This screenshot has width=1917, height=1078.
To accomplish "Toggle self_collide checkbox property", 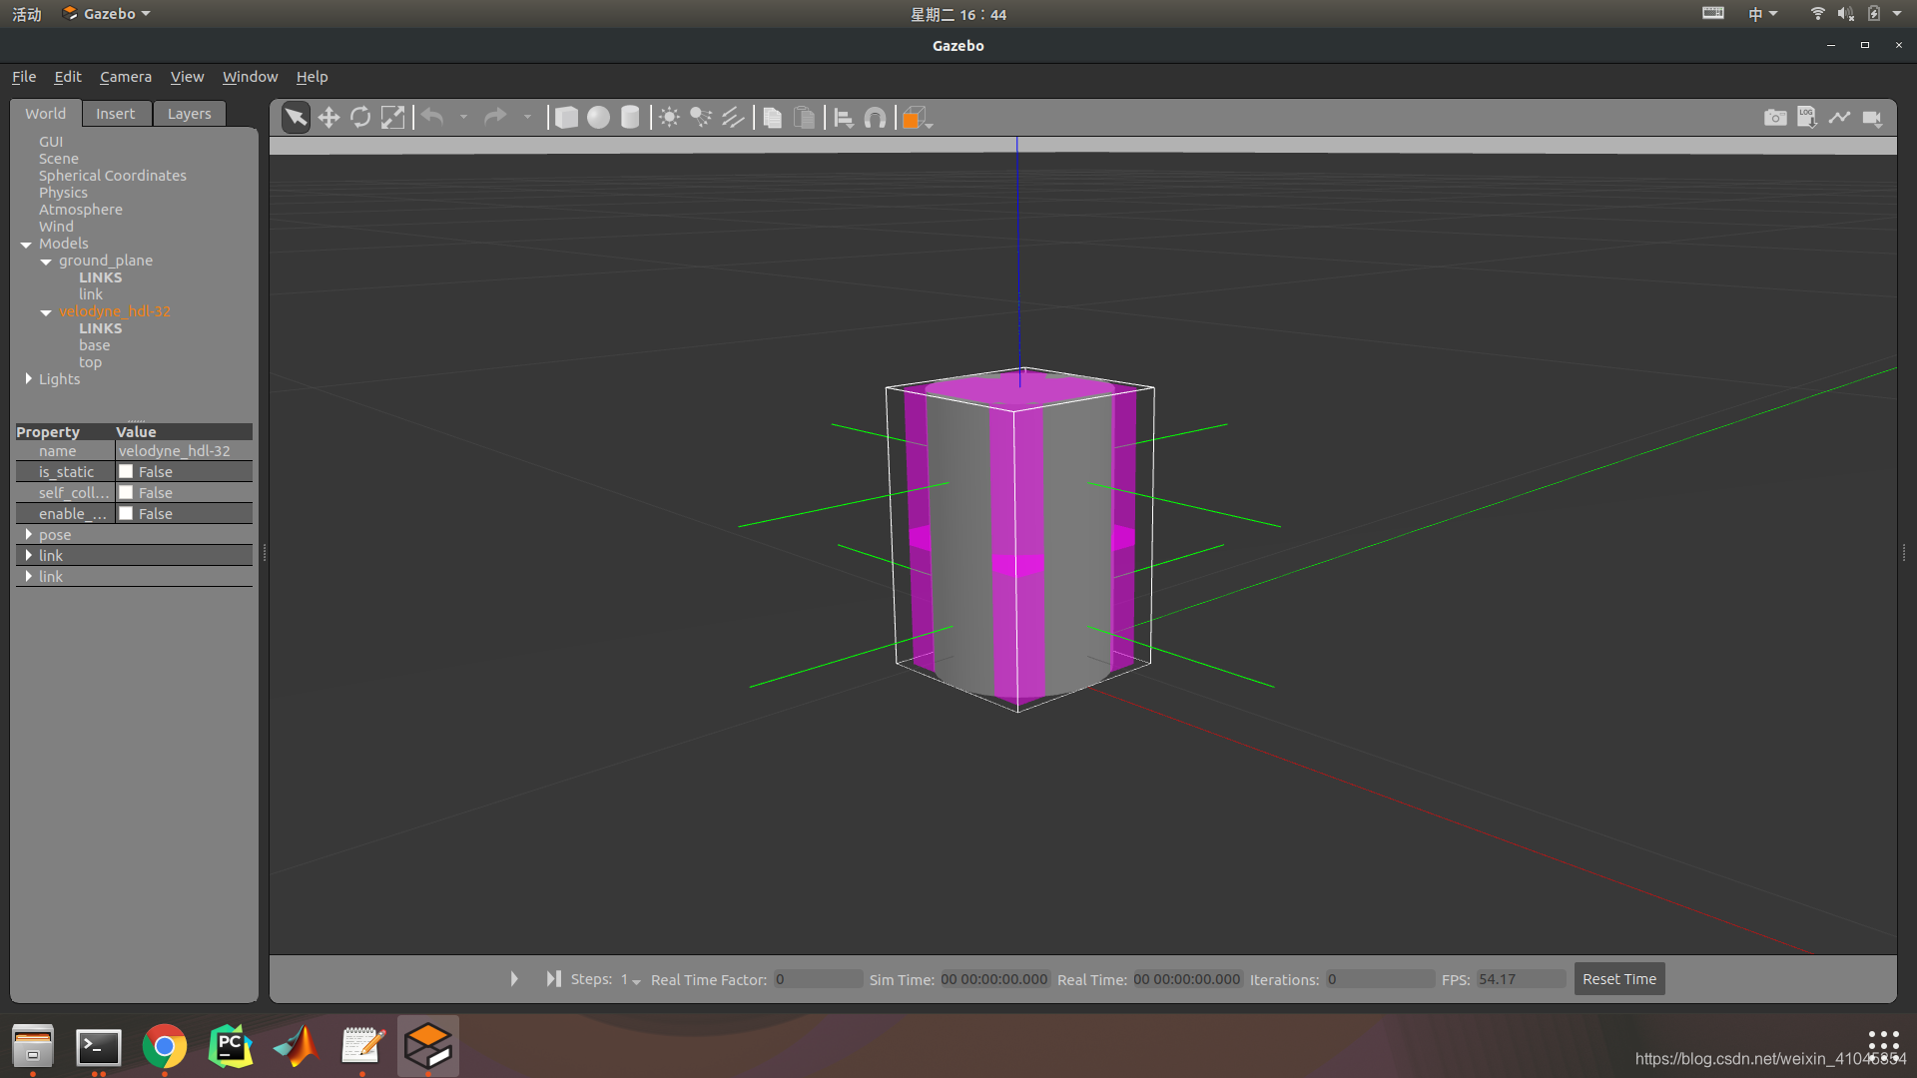I will 125,492.
